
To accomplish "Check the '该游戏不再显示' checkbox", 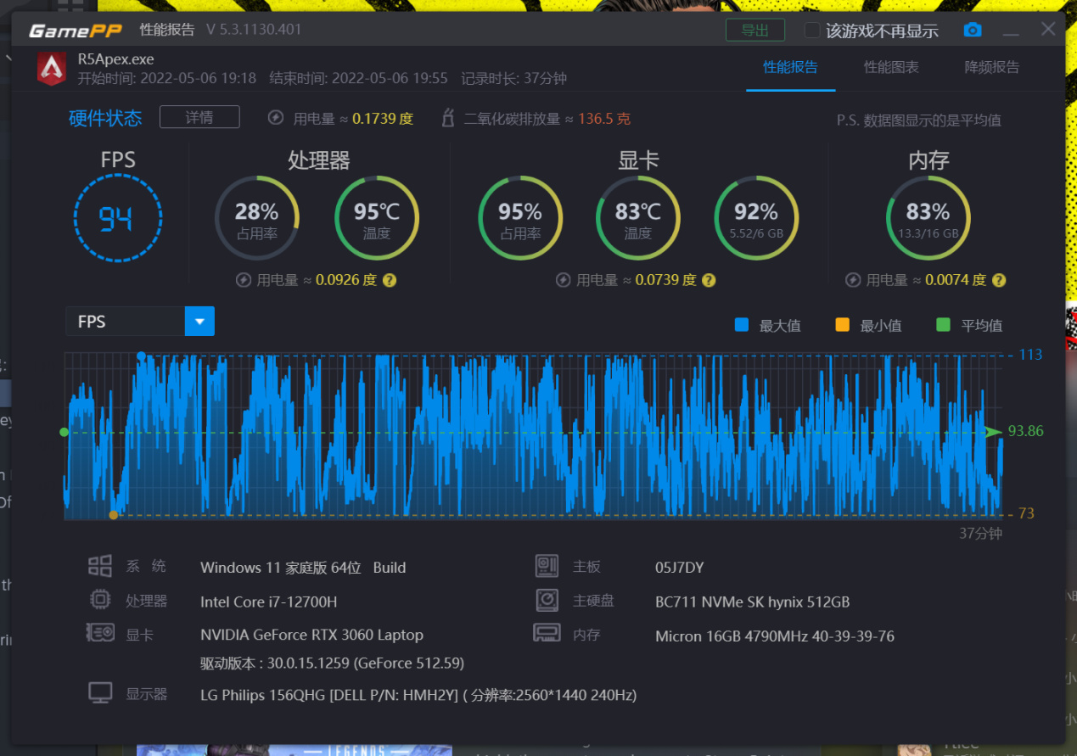I will point(812,31).
